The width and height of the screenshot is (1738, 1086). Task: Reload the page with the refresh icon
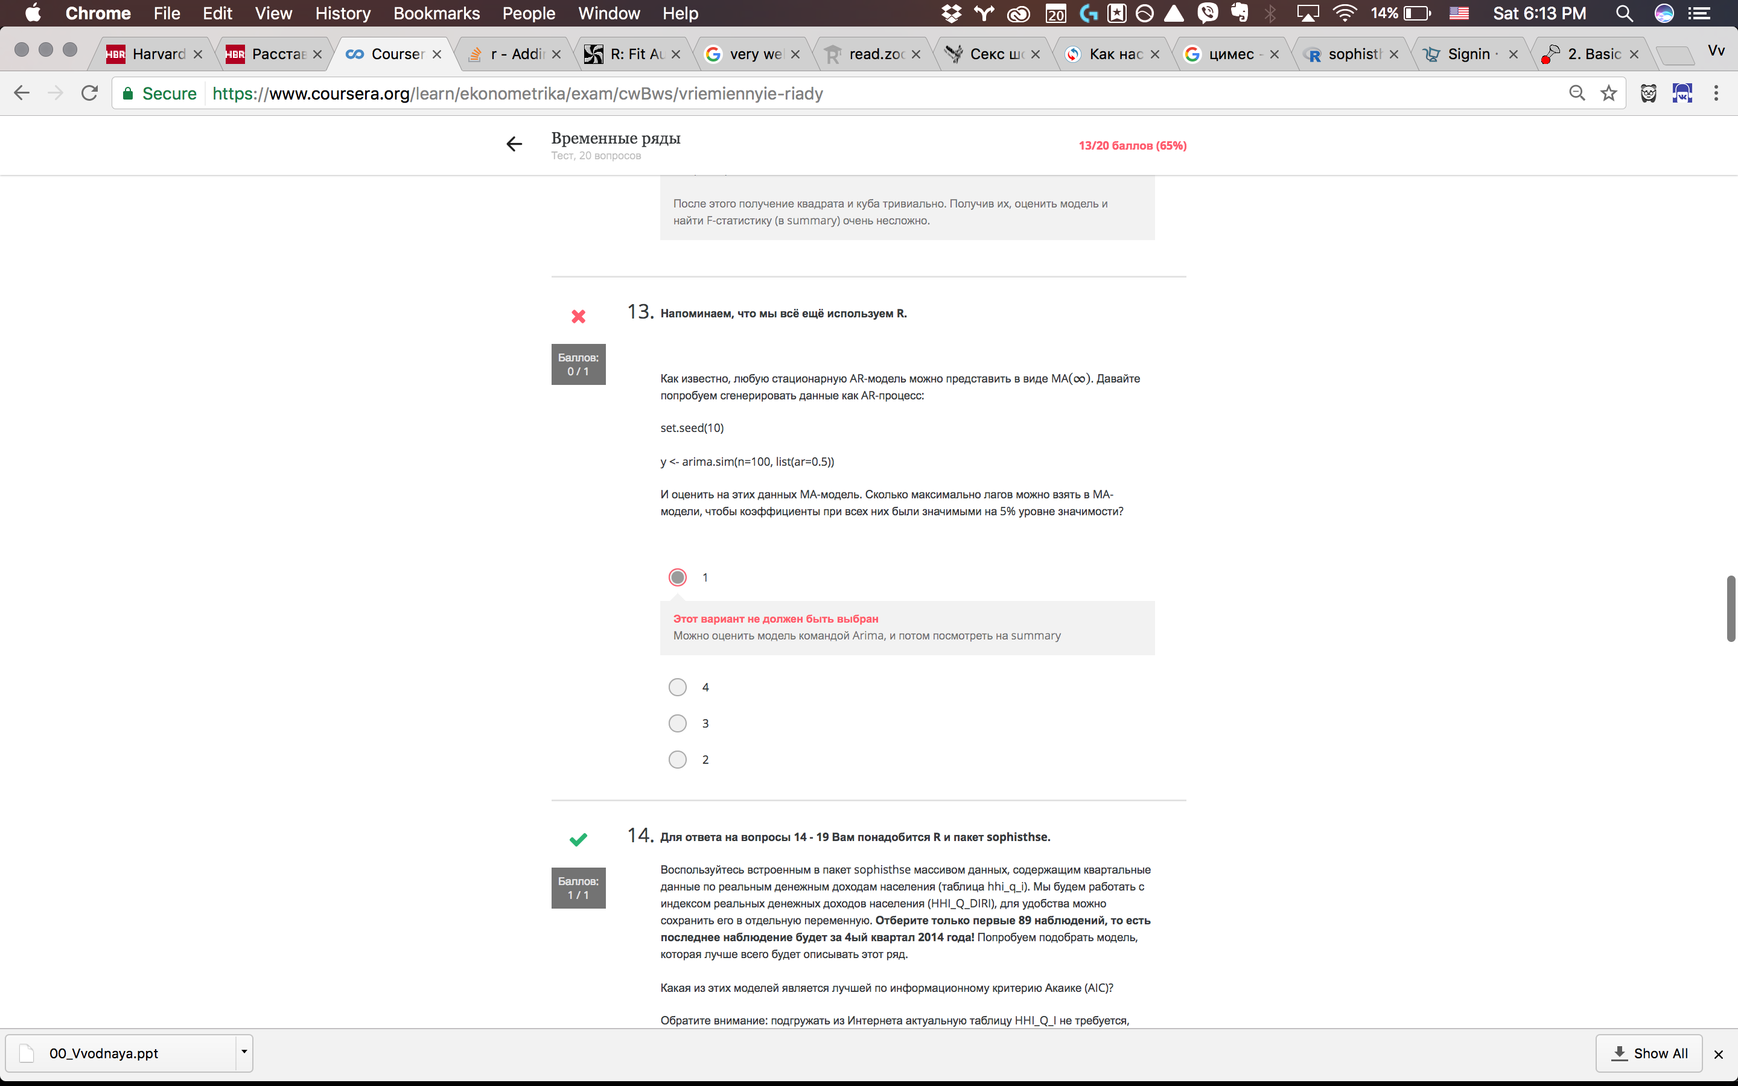89,94
